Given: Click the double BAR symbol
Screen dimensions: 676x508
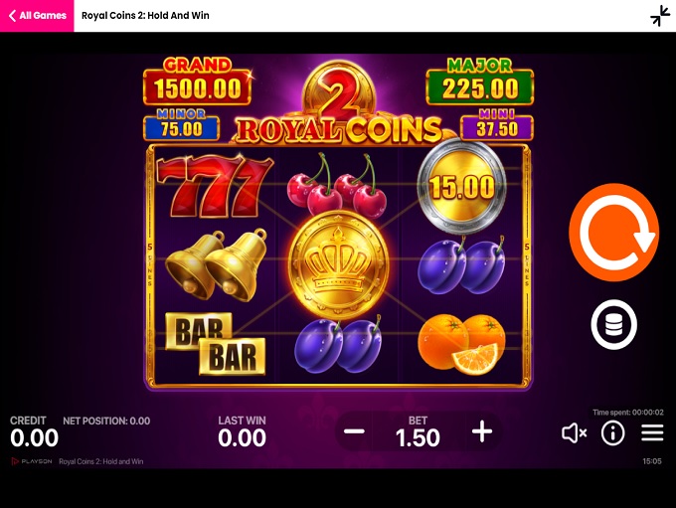Looking at the screenshot, I should 215,343.
